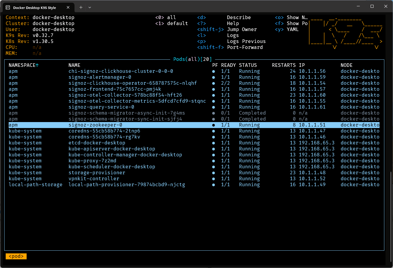This screenshot has width=393, height=268.
Task: Click the Describe shortcut hint
Action: pos(239,17)
